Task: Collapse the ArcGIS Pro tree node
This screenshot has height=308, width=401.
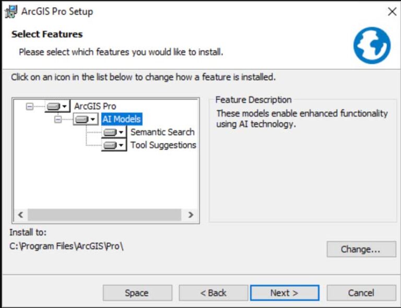Action: pyautogui.click(x=29, y=106)
